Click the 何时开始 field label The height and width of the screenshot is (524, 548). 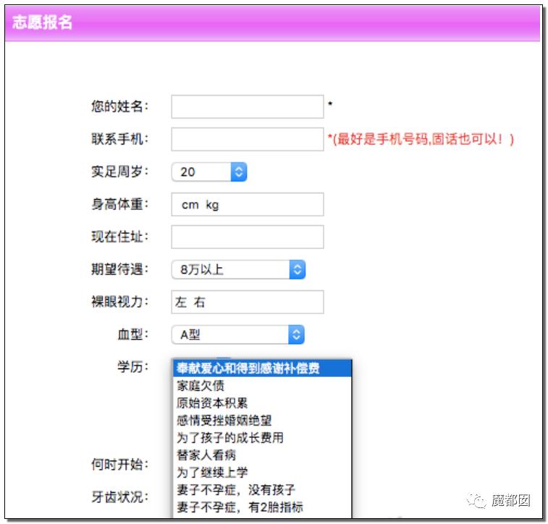point(120,465)
